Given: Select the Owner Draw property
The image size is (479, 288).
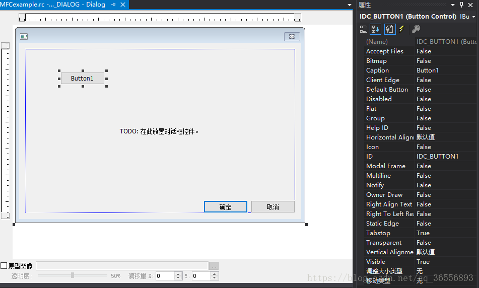Looking at the screenshot, I should (419, 195).
